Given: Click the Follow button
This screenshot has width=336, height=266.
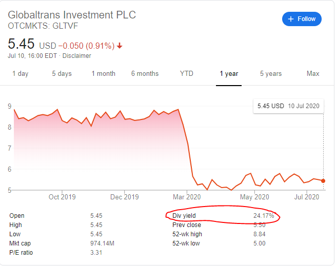Looking at the screenshot, I should pyautogui.click(x=302, y=19).
